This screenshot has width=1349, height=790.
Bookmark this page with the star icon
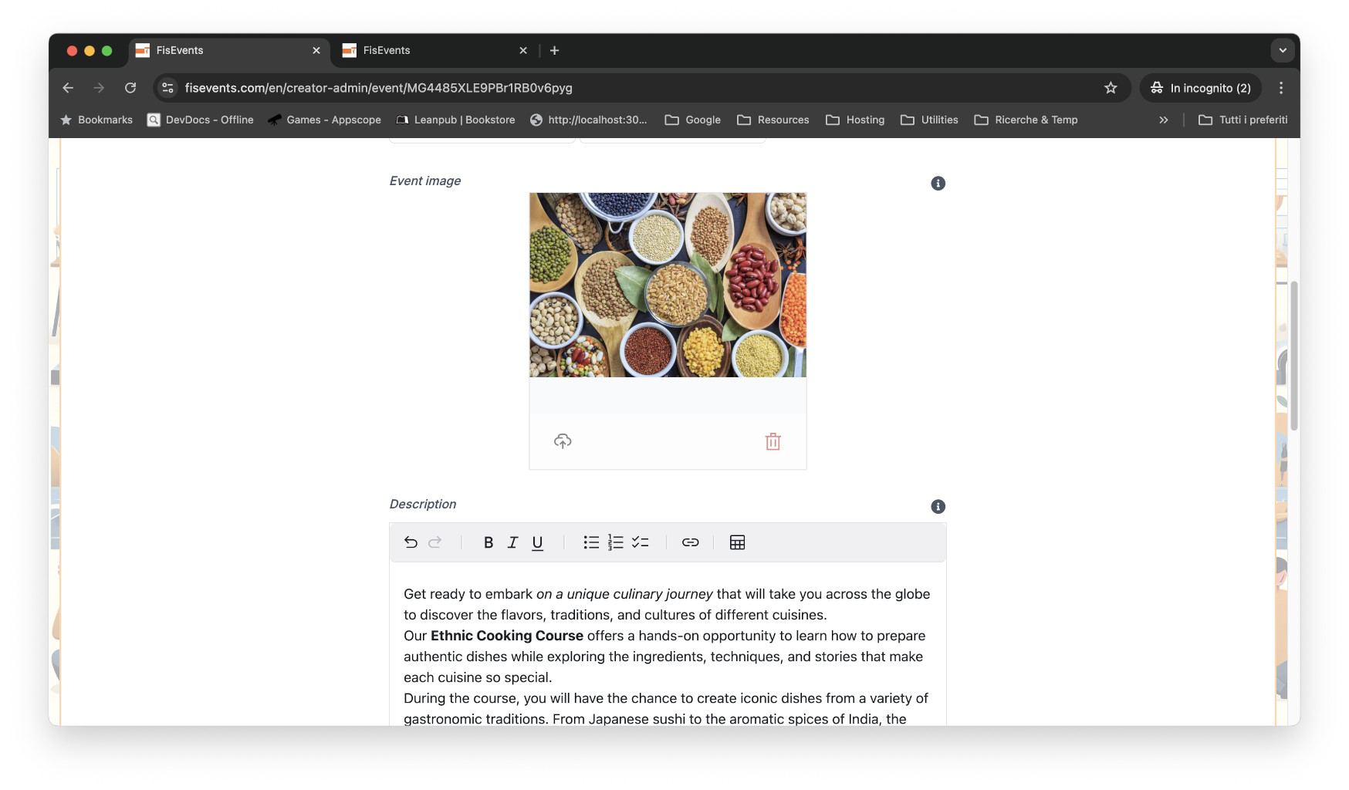pyautogui.click(x=1111, y=88)
